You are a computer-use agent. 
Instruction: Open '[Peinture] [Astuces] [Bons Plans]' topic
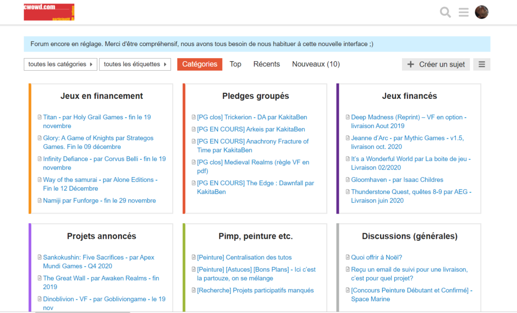[256, 274]
